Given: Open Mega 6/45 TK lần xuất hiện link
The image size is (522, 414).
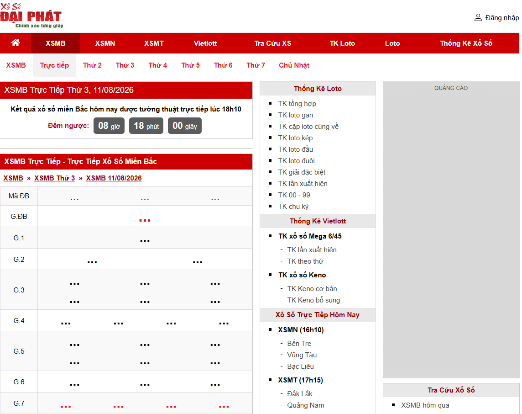Looking at the screenshot, I should (x=312, y=250).
